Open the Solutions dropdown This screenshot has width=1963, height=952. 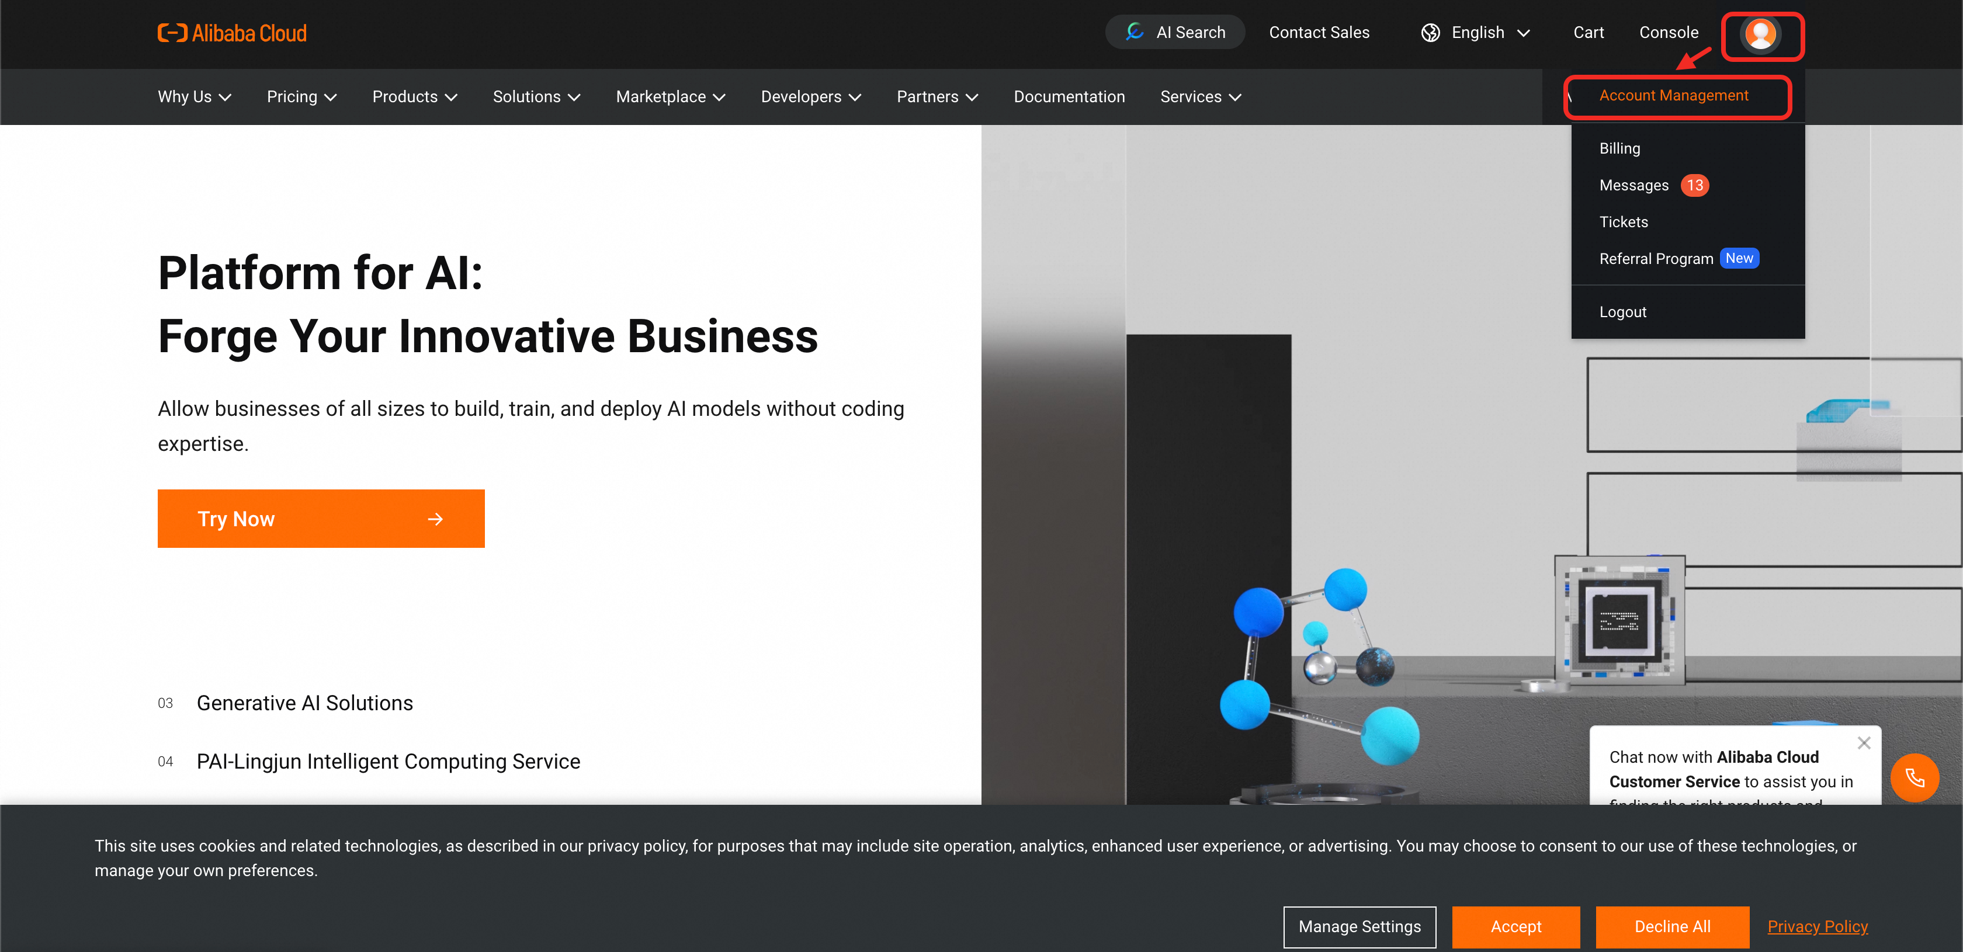(x=536, y=97)
